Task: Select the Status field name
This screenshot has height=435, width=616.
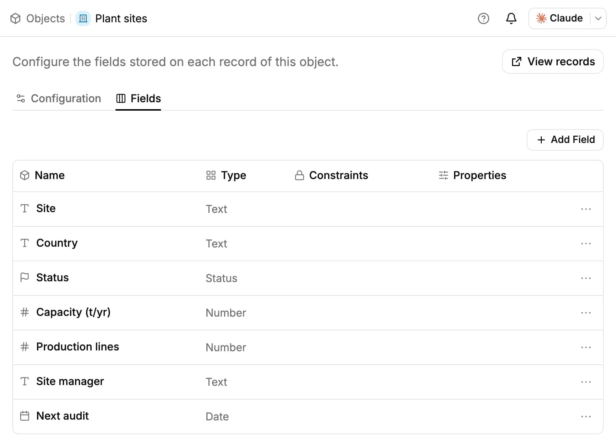Action: coord(52,277)
